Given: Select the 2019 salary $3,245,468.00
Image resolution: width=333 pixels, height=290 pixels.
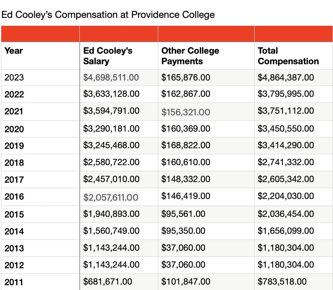Looking at the screenshot, I should coord(111,145).
